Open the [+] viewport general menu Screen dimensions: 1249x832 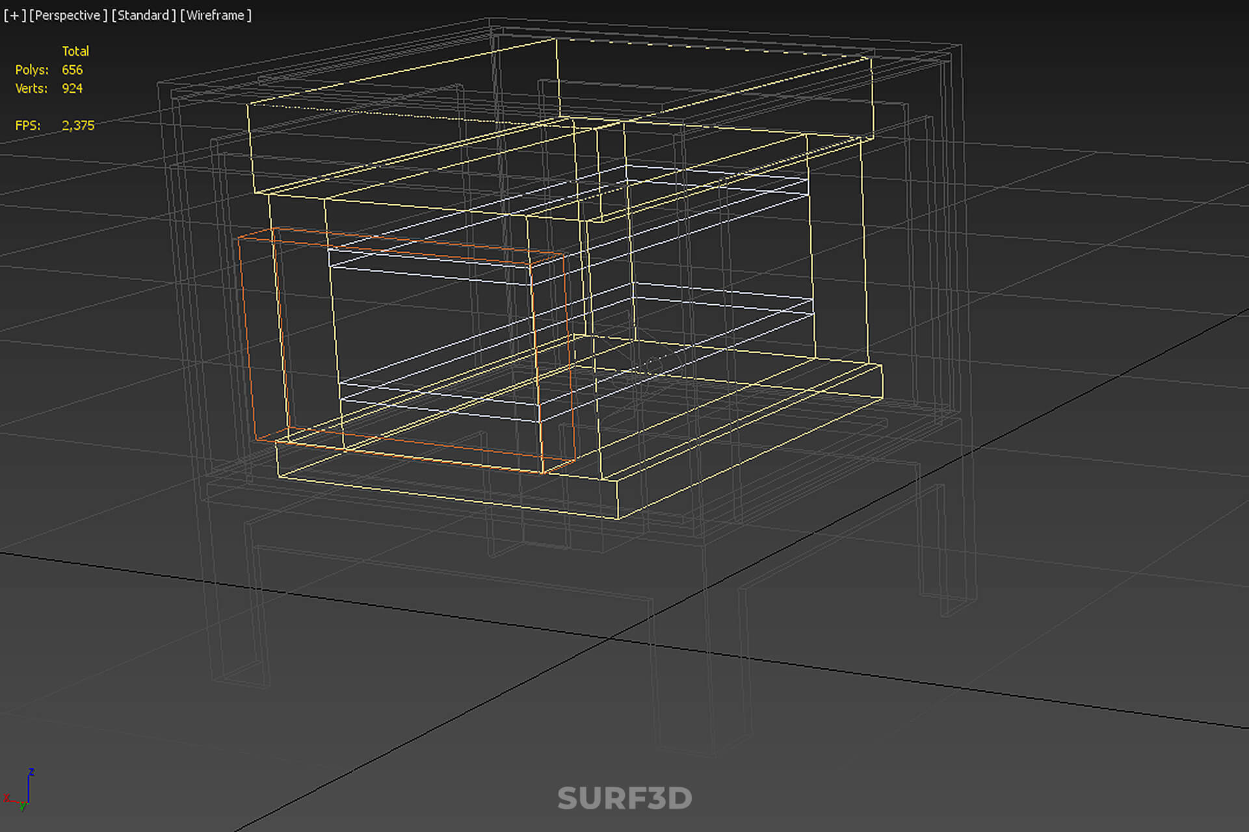(x=14, y=15)
